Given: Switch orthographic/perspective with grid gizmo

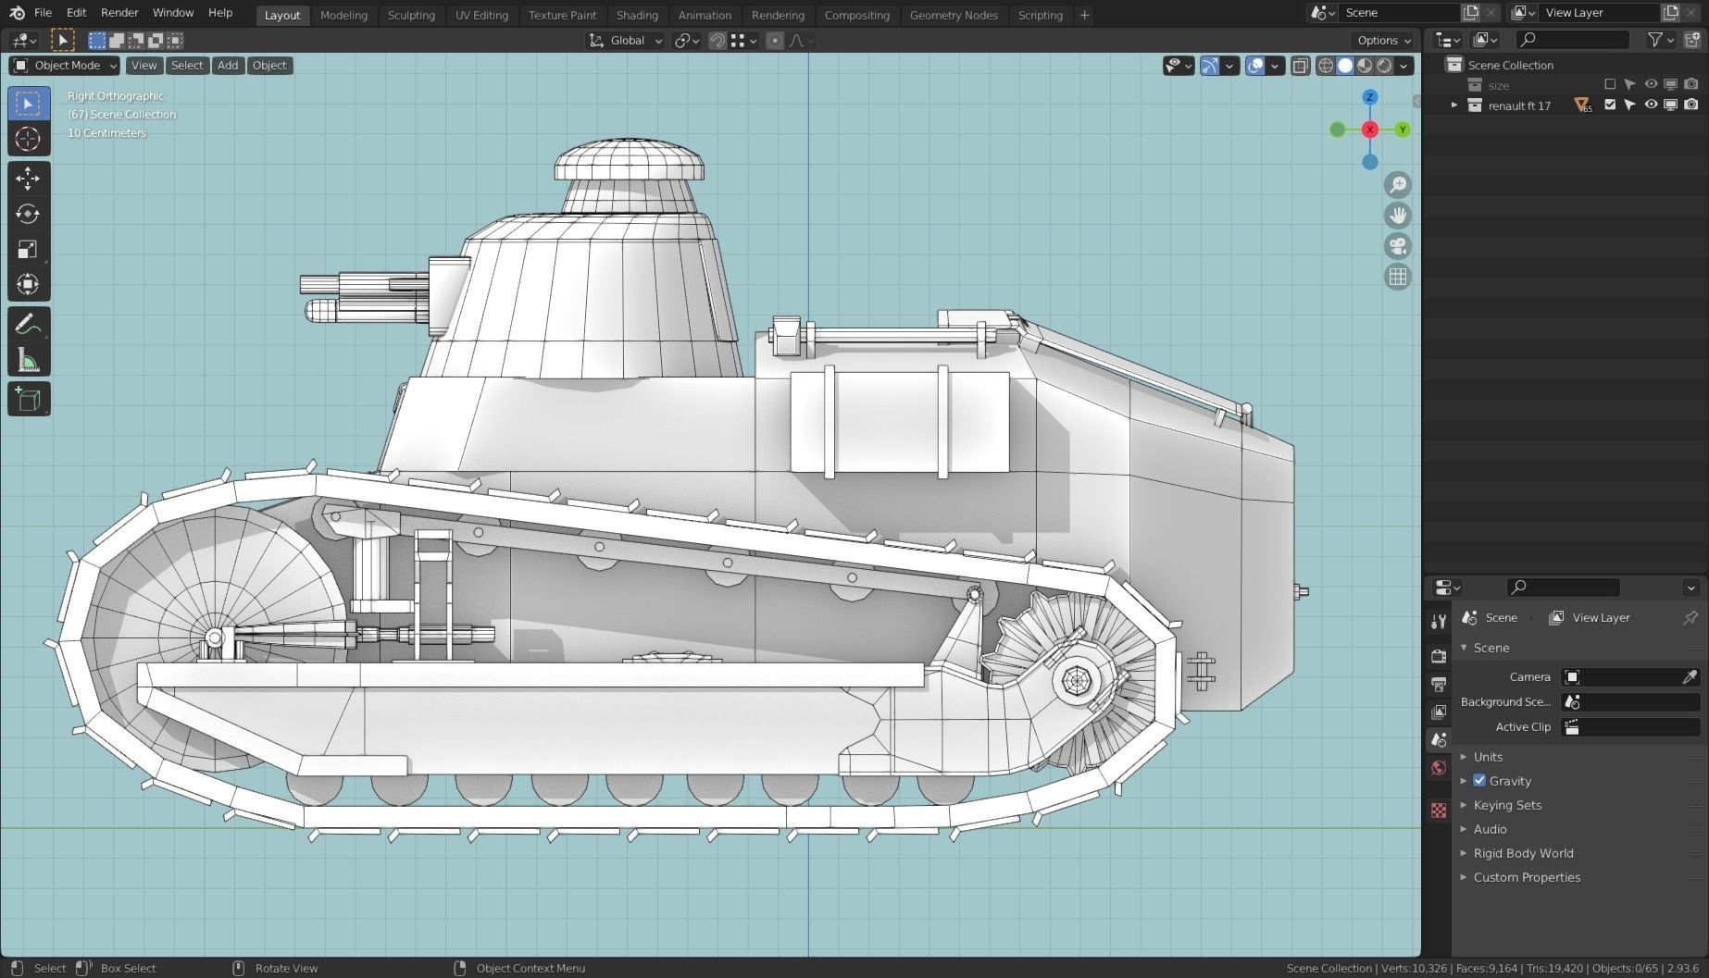Looking at the screenshot, I should click(1398, 277).
